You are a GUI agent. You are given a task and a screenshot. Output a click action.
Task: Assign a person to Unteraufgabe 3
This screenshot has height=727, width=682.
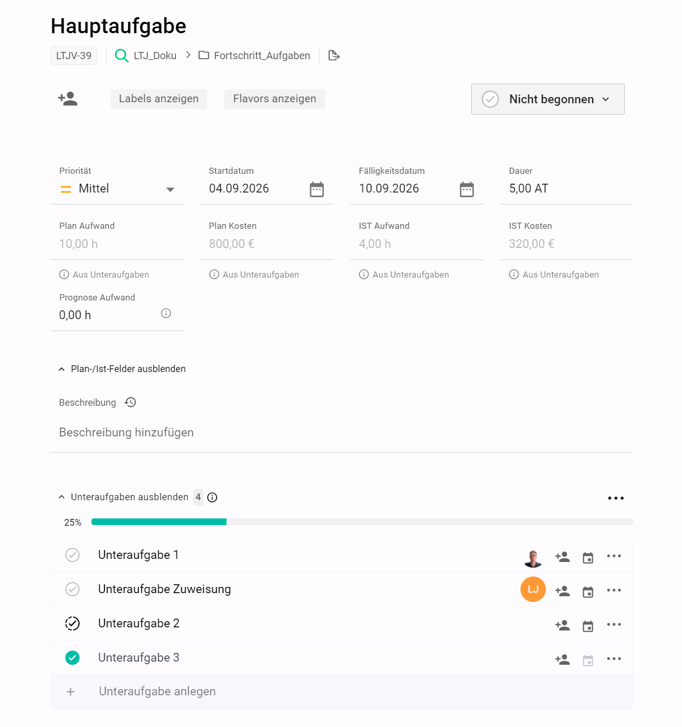pyautogui.click(x=563, y=660)
